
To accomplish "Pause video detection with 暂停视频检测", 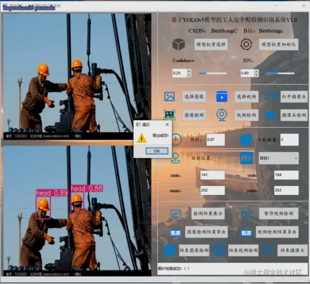I will coord(279,213).
